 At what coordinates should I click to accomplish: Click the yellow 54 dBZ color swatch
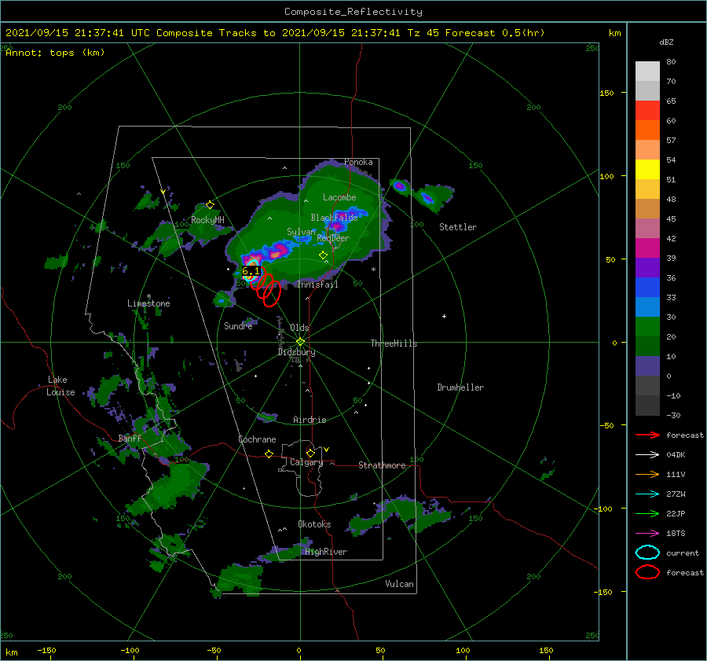point(647,169)
